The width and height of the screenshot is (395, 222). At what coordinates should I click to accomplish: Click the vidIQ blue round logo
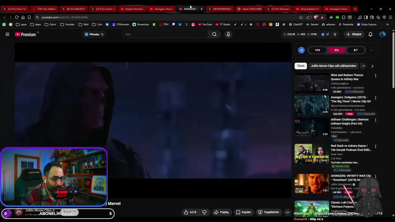click(301, 50)
